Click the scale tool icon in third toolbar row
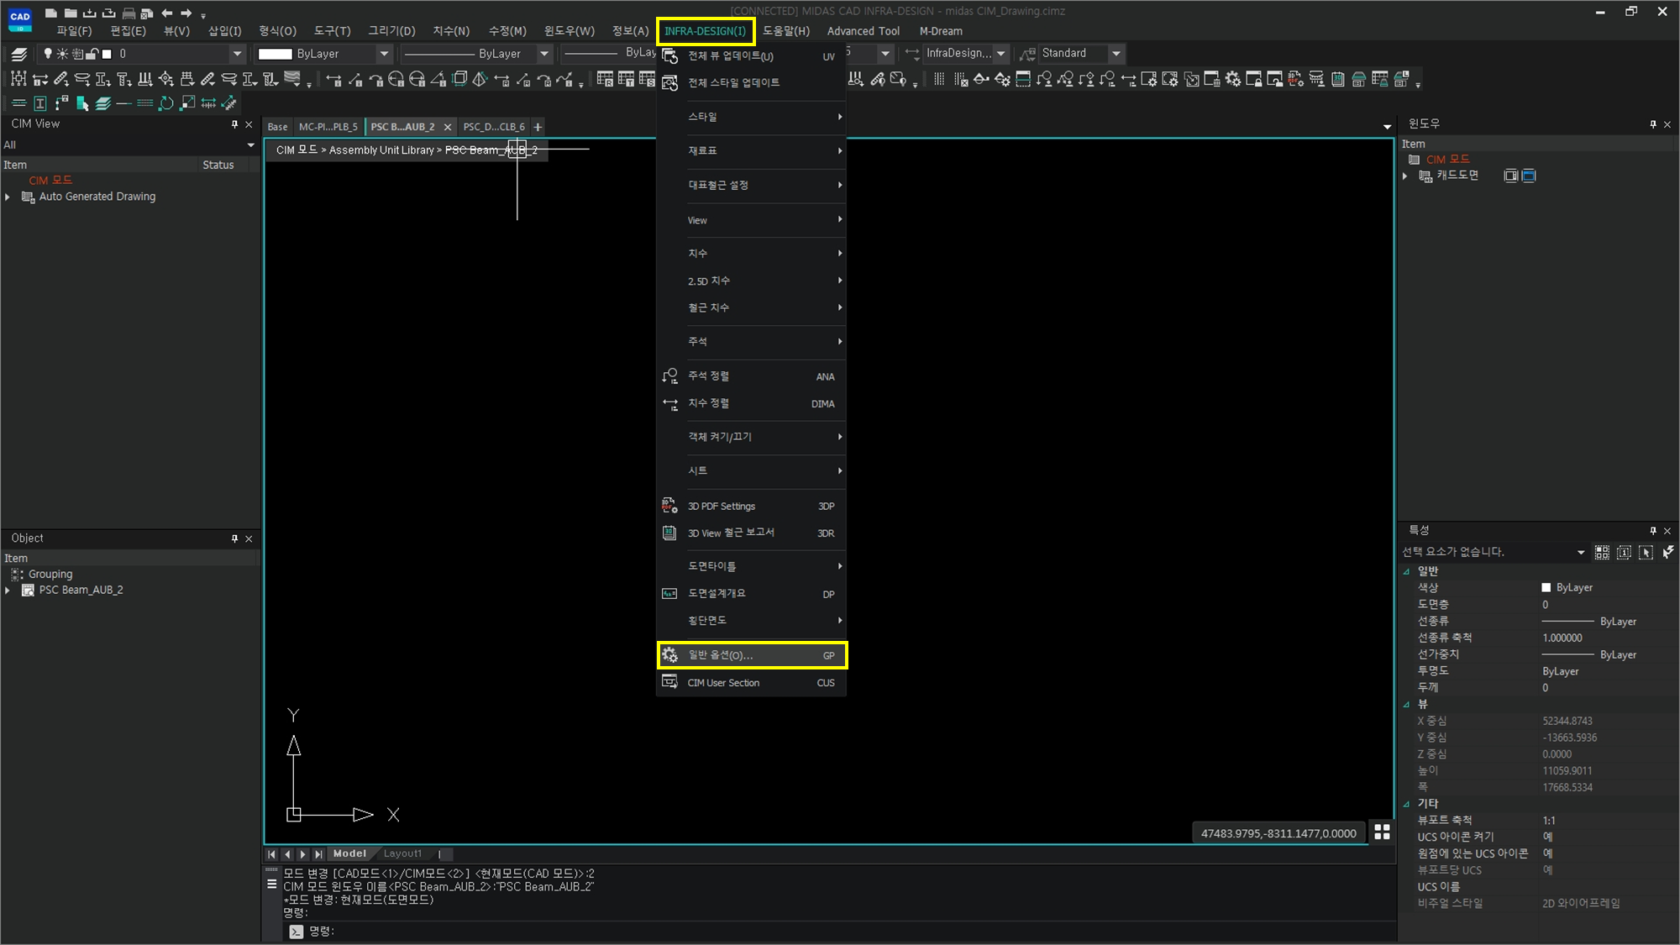Image resolution: width=1680 pixels, height=945 pixels. pyautogui.click(x=187, y=103)
